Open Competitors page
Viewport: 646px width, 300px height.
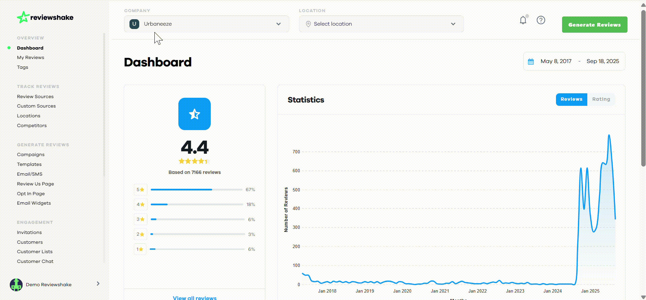(x=32, y=125)
